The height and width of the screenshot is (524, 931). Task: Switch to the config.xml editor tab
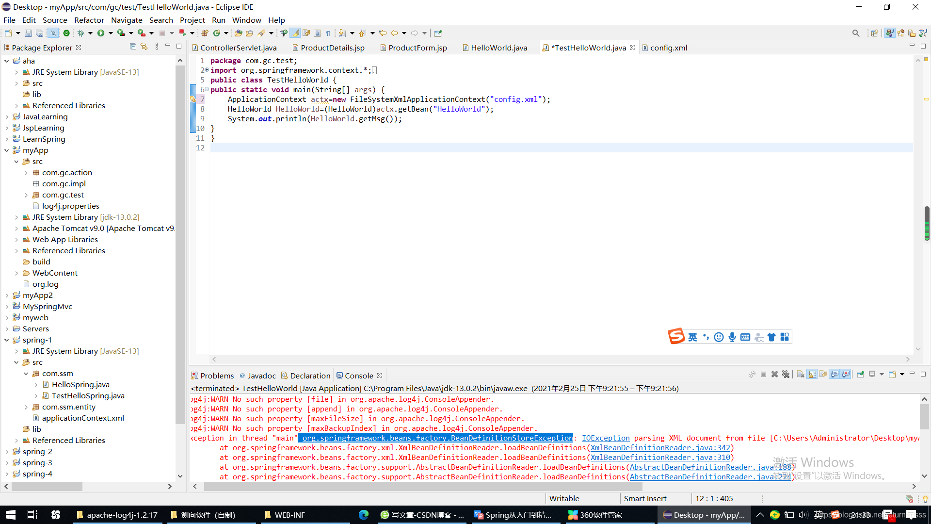click(668, 48)
